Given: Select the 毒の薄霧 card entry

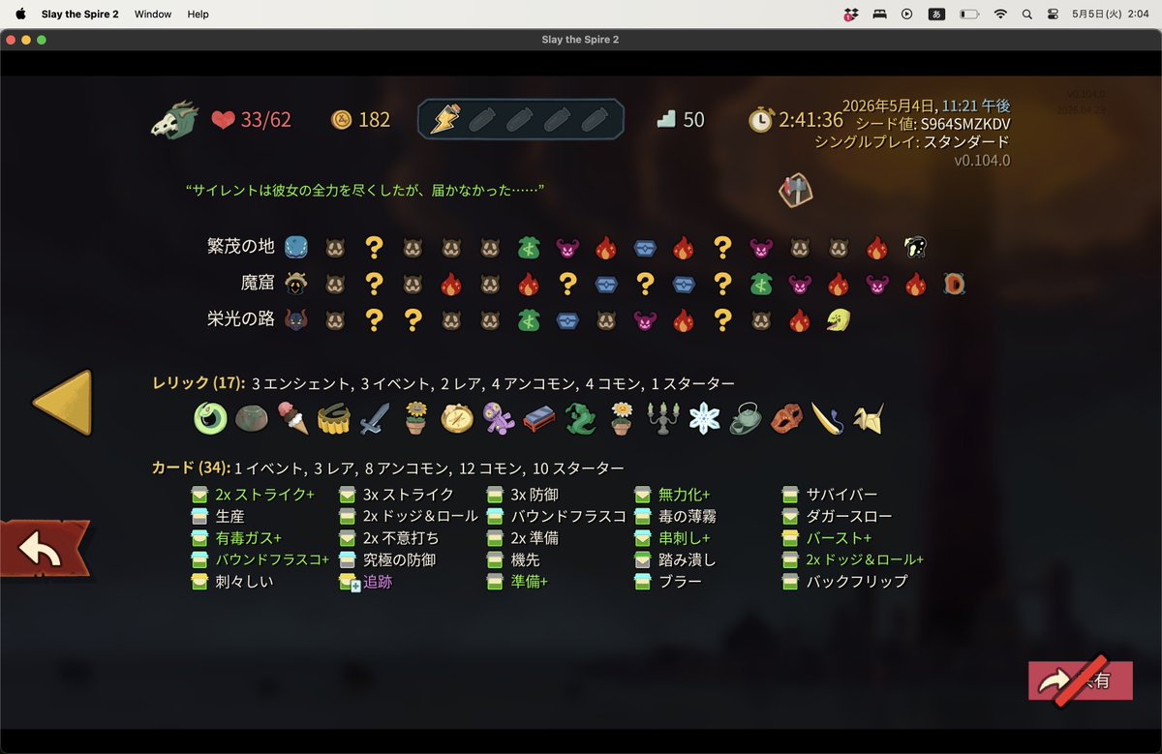Looking at the screenshot, I should (x=675, y=516).
